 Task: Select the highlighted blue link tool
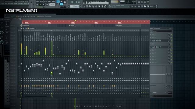pyautogui.click(x=62, y=4)
